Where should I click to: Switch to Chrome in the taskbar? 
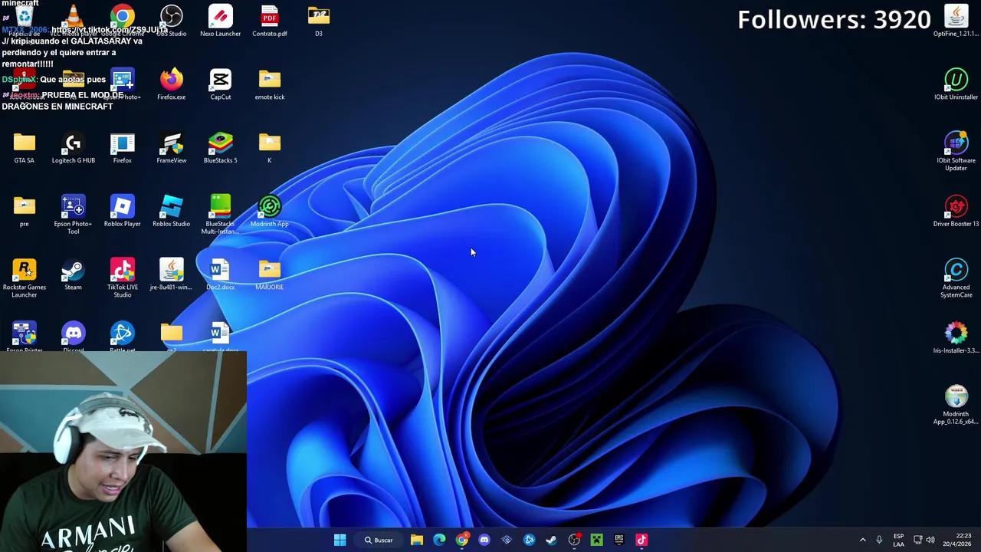[x=461, y=540]
